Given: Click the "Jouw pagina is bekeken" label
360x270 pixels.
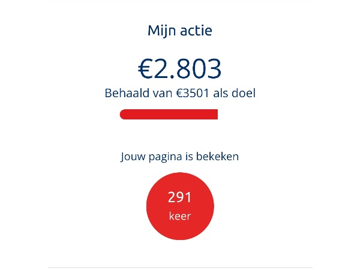Looking at the screenshot, I should (180, 157).
